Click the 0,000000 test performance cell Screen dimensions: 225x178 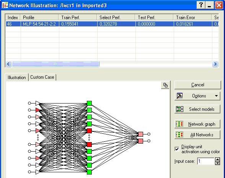coord(155,24)
